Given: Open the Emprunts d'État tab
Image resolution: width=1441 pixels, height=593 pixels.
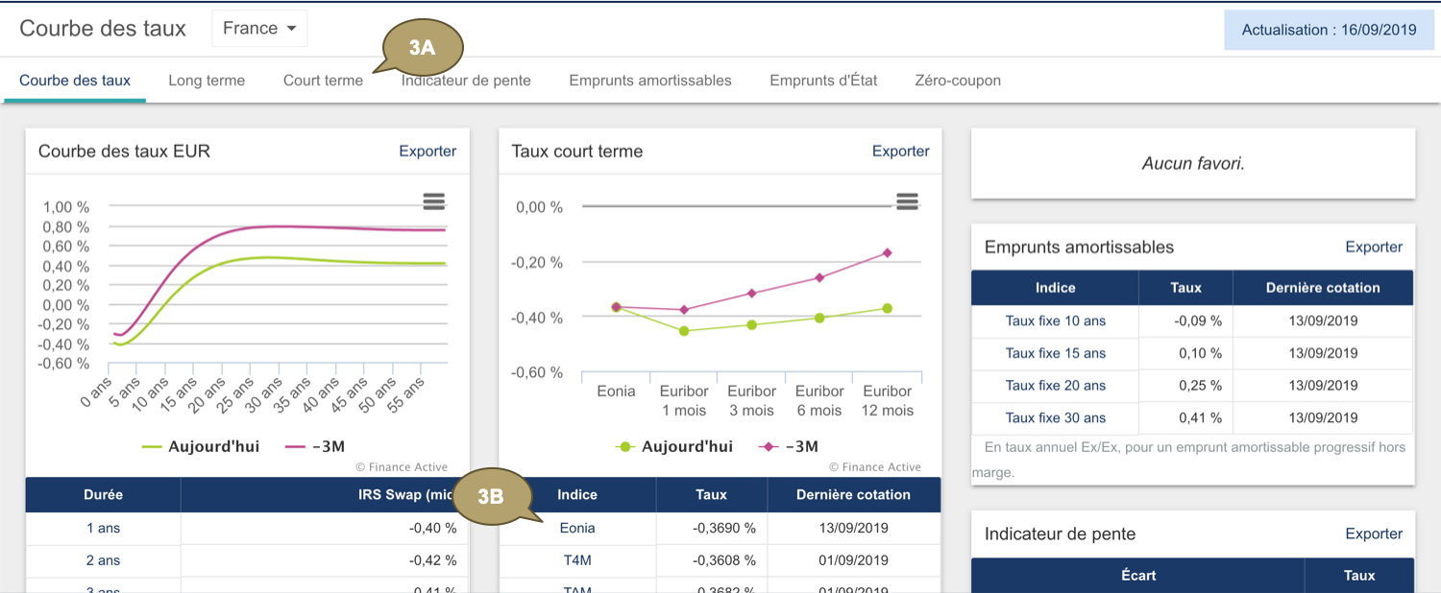Looking at the screenshot, I should (823, 81).
